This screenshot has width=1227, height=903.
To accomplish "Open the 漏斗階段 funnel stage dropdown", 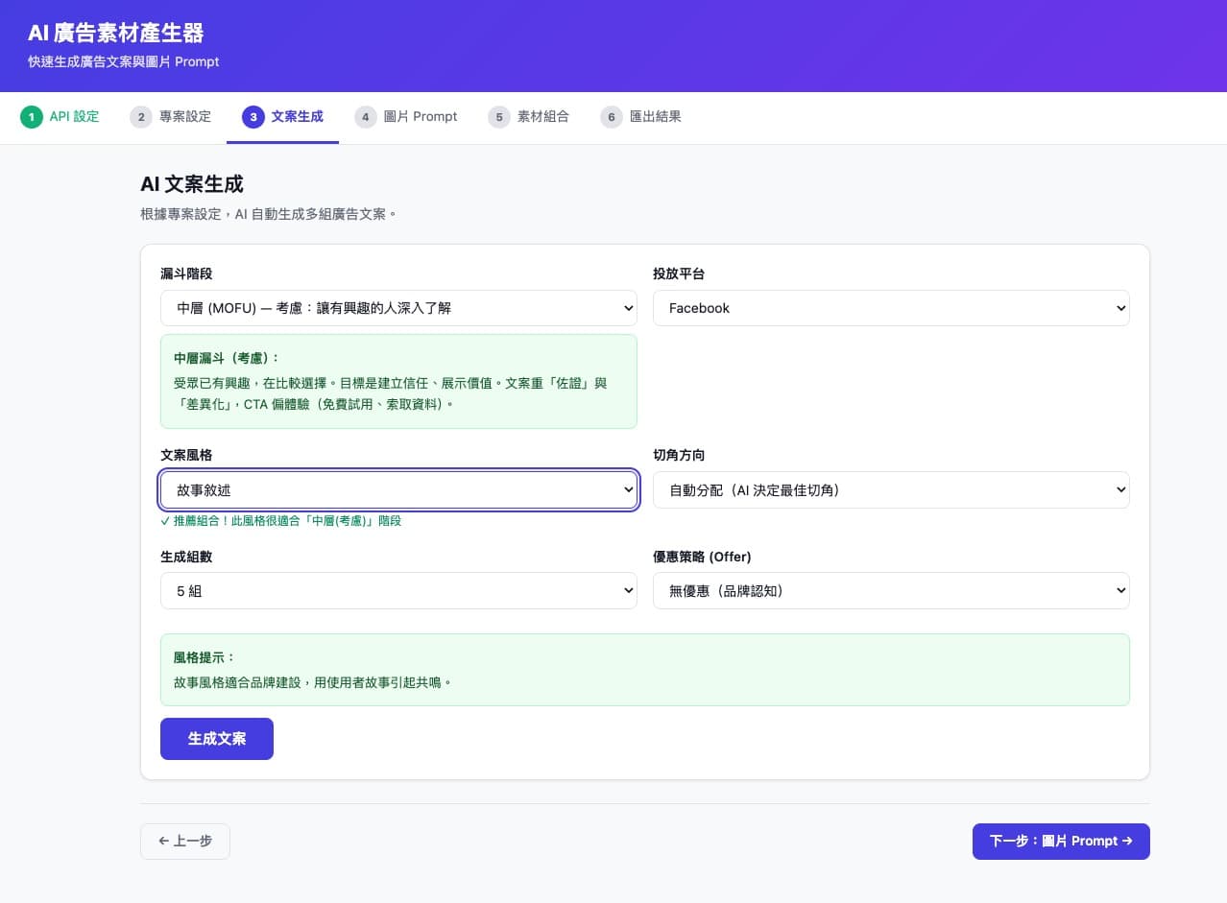I will [398, 308].
